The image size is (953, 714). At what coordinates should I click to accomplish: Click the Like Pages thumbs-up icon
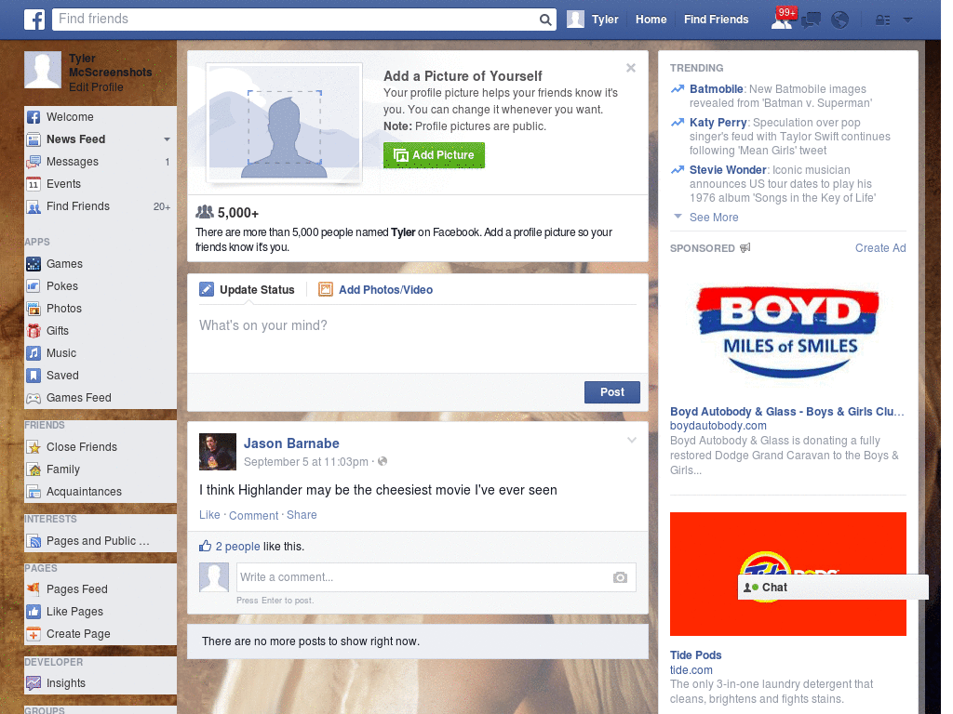coord(34,612)
